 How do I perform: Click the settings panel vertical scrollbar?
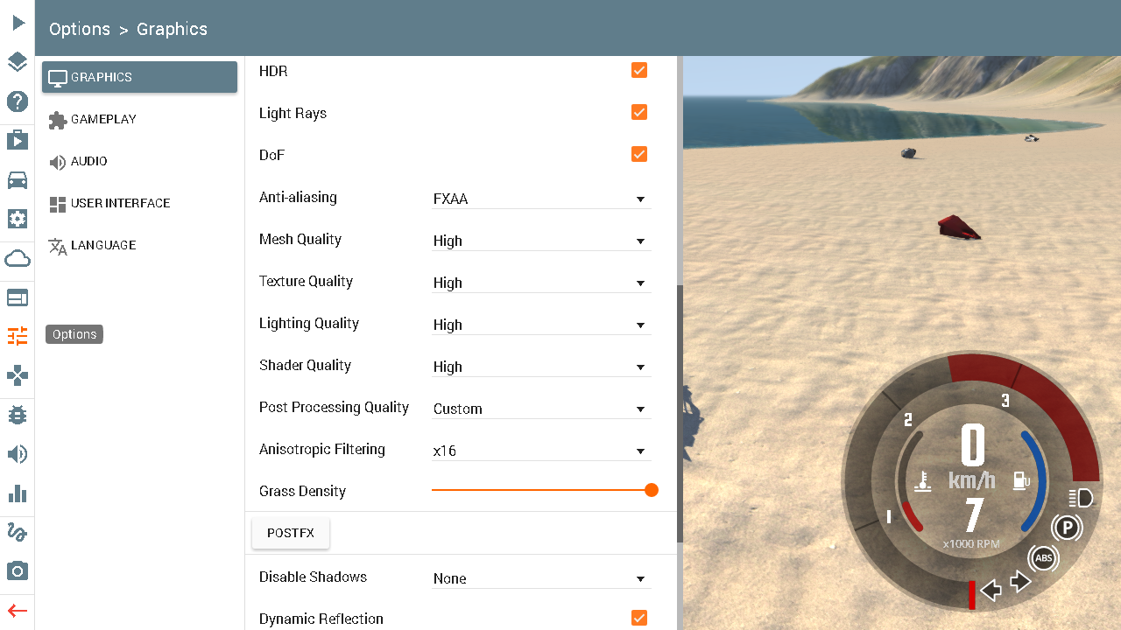click(x=680, y=413)
